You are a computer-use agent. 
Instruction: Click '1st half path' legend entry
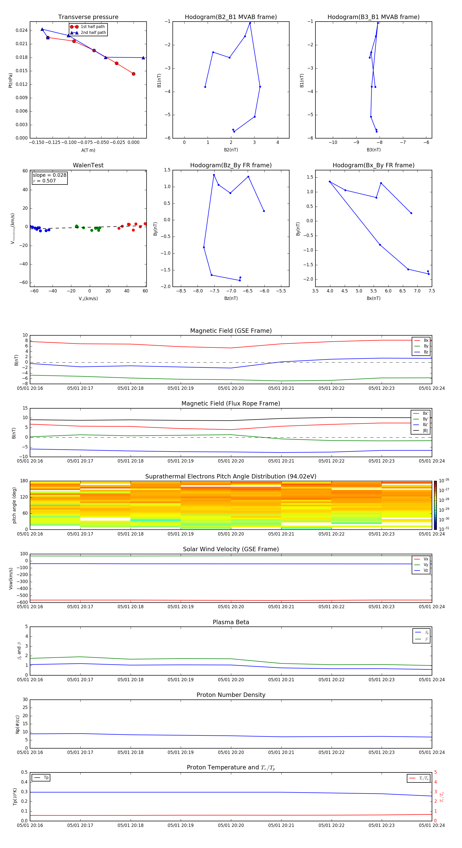click(88, 27)
